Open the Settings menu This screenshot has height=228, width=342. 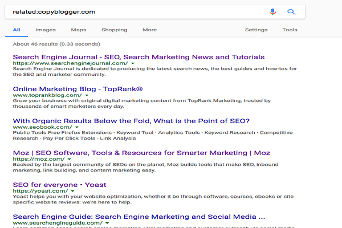click(256, 30)
